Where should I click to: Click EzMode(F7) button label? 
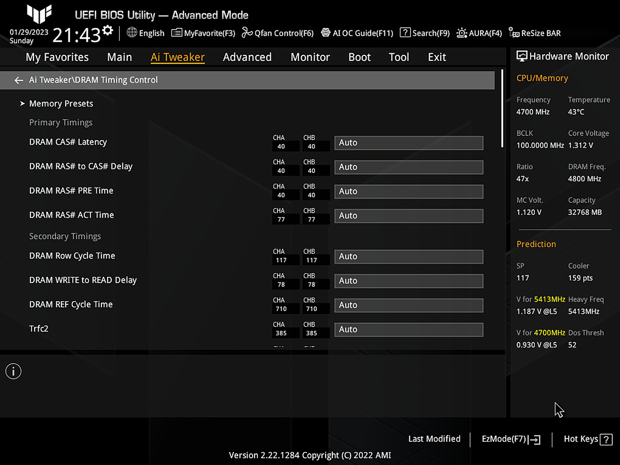504,439
